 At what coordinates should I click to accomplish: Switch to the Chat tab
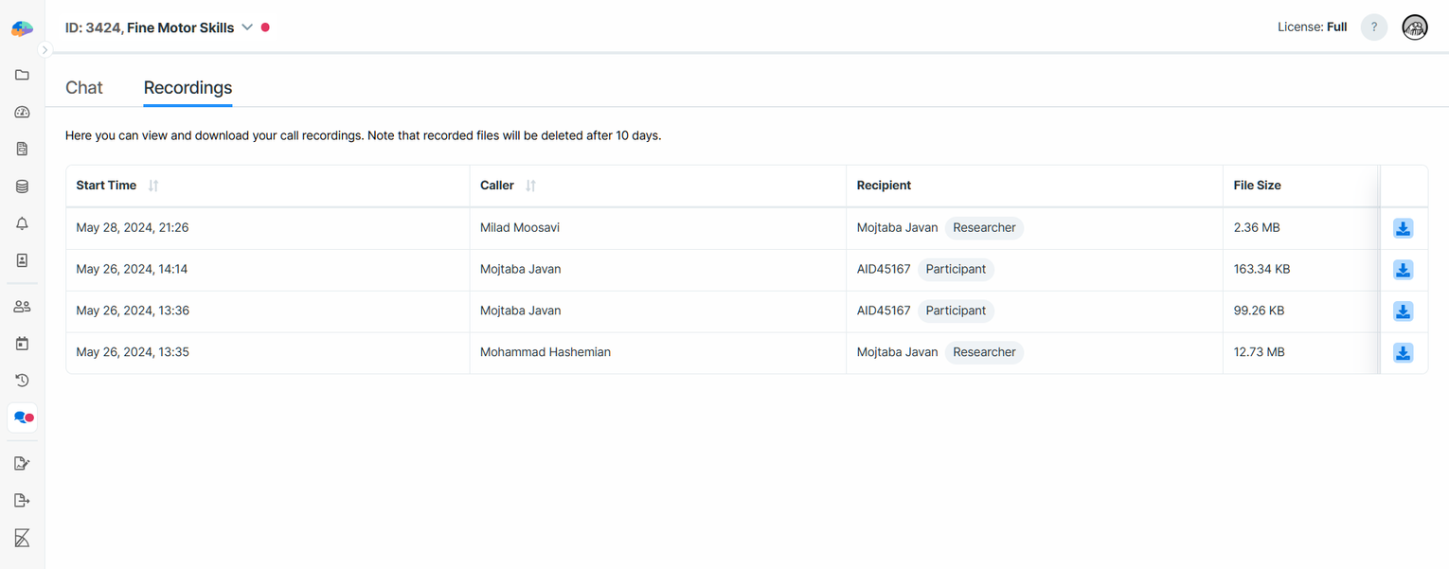[83, 88]
